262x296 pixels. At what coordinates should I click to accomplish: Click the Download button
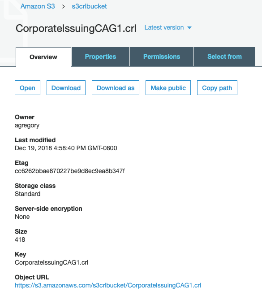(66, 88)
